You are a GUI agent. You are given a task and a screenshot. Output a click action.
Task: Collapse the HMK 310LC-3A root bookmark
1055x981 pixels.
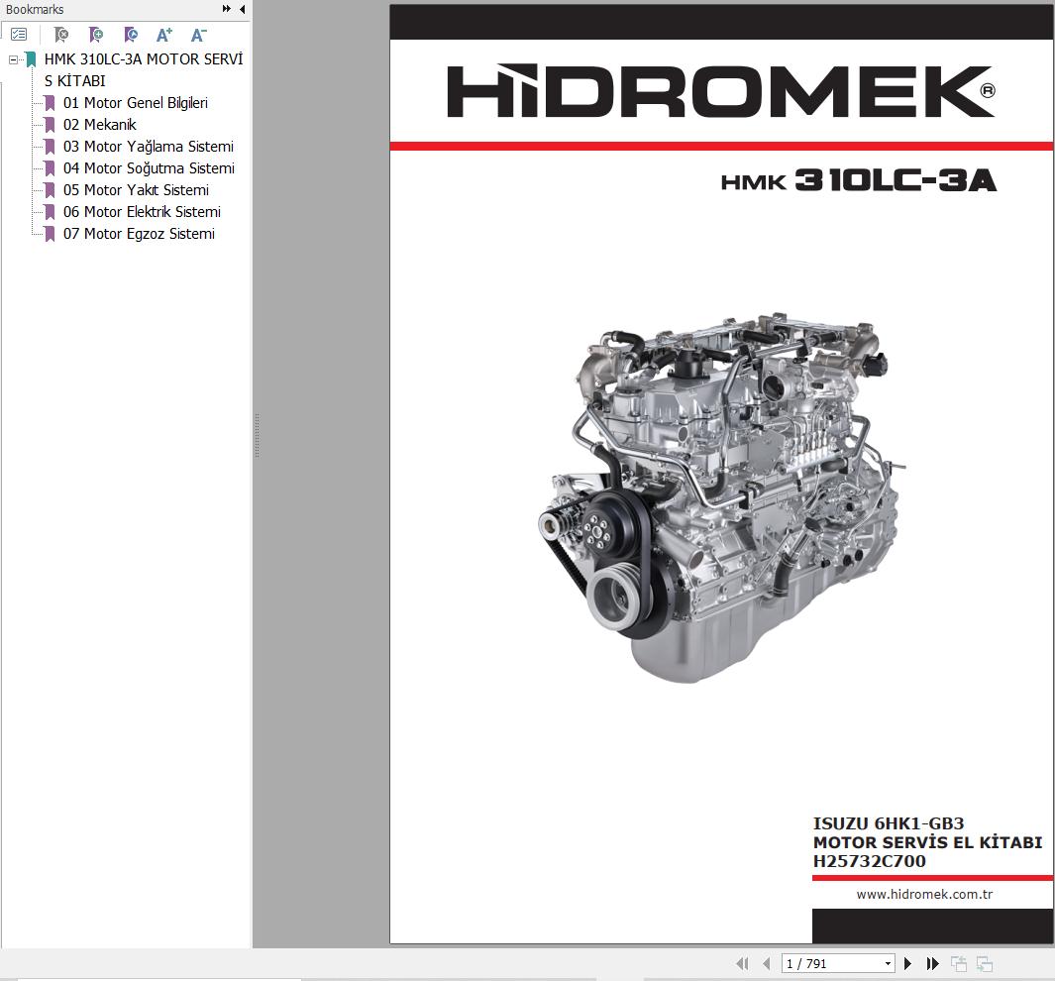13,59
